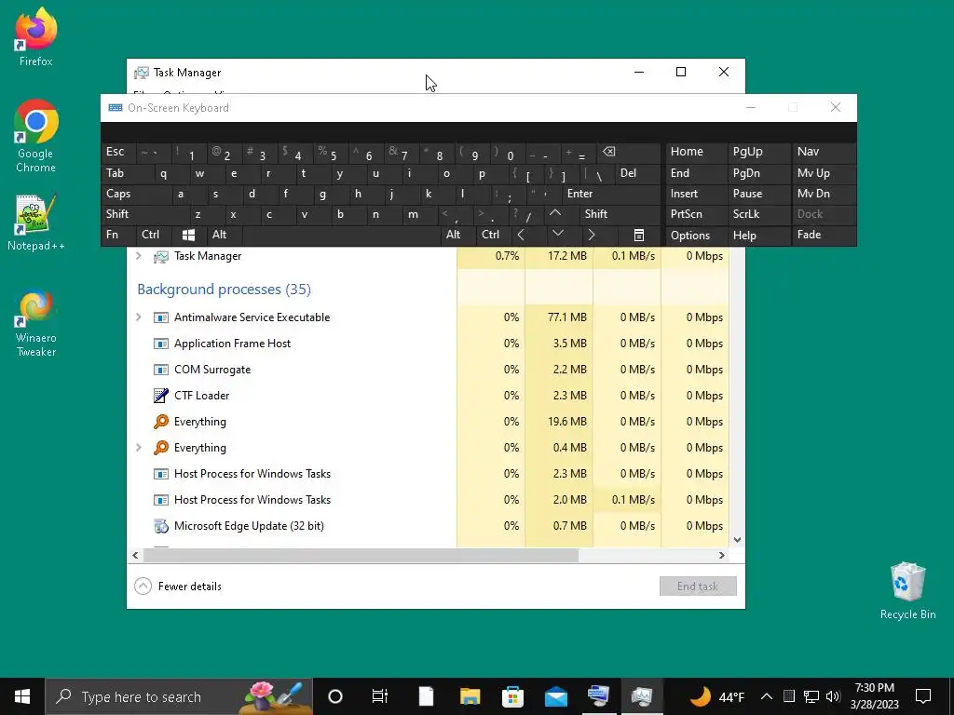954x715 pixels.
Task: Open the blank document taskbar icon
Action: 427,696
